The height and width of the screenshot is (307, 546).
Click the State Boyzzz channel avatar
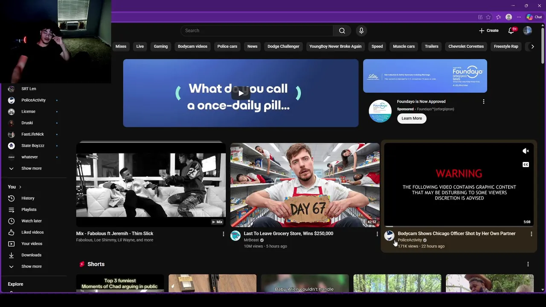[x=12, y=145]
